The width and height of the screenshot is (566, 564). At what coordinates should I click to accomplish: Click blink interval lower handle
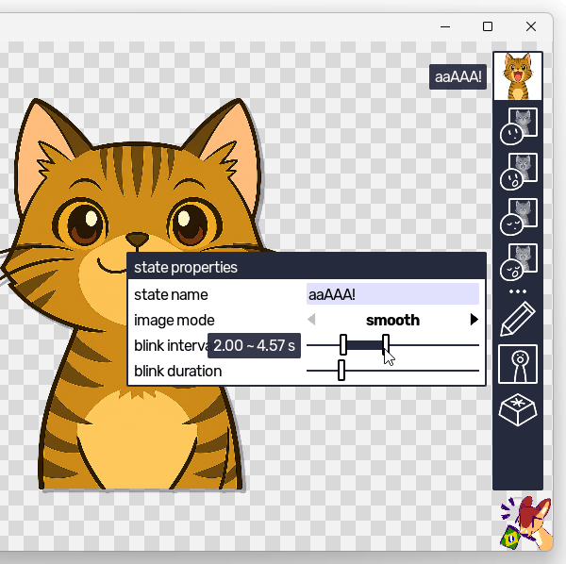point(343,345)
